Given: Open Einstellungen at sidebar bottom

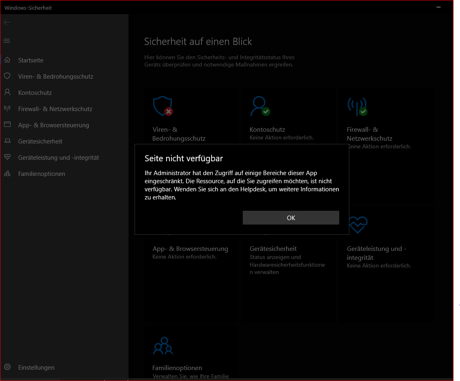Looking at the screenshot, I should pyautogui.click(x=36, y=368).
